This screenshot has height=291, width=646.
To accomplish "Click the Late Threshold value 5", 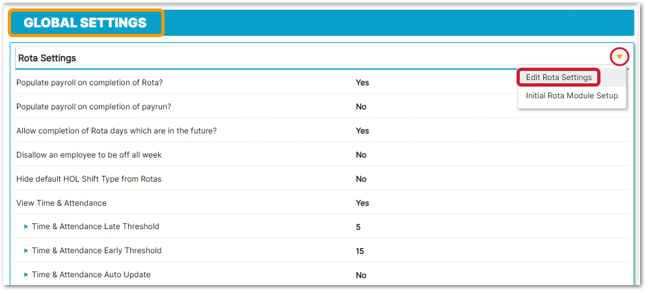I will coord(358,227).
